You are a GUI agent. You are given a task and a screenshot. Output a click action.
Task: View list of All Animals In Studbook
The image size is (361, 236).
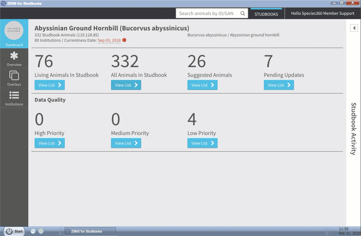coord(126,85)
